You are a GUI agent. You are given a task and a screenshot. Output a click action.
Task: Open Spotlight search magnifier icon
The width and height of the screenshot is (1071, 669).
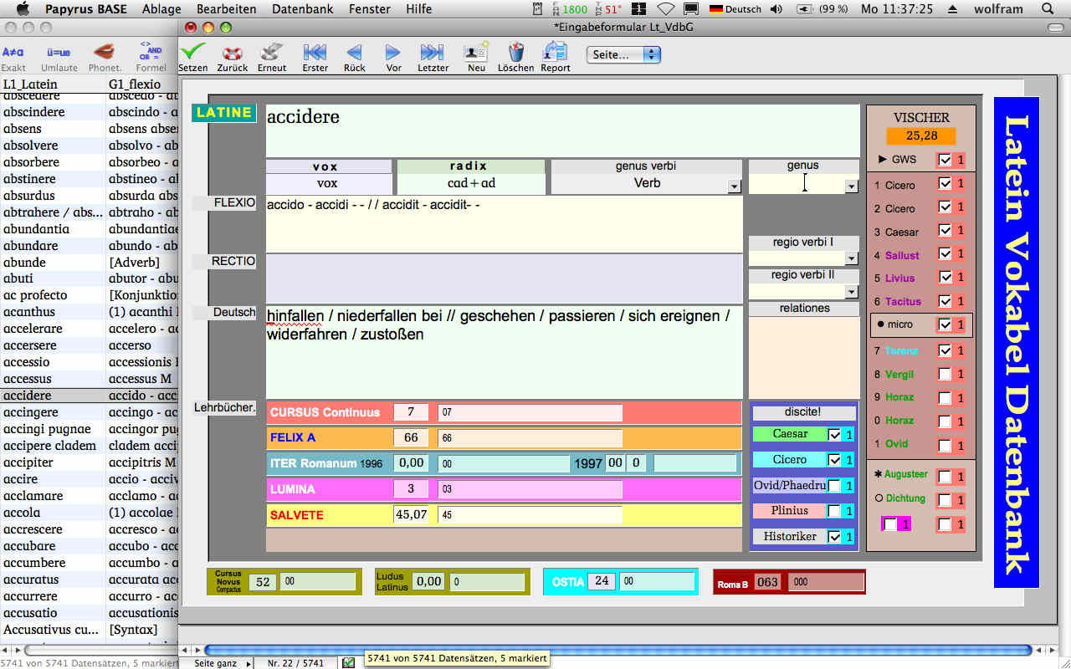click(1048, 9)
